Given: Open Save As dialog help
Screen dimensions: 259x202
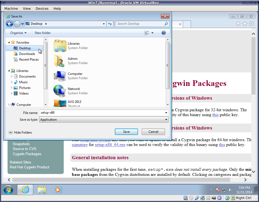Looking at the screenshot, I should coord(163,33).
